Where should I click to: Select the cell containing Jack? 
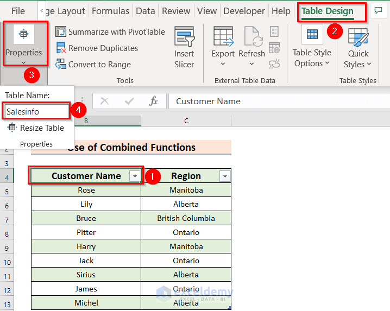point(86,261)
